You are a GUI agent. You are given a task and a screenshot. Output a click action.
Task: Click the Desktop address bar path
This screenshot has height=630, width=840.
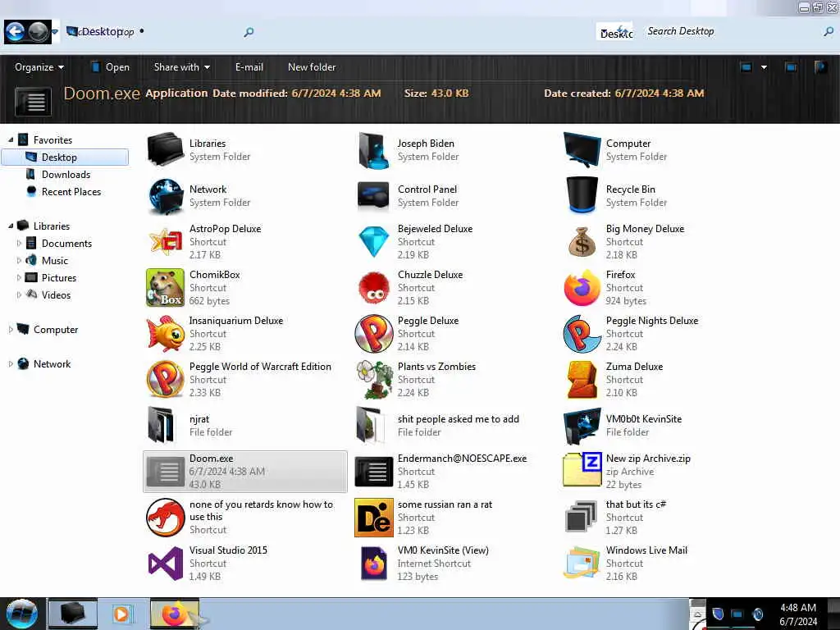pos(104,32)
